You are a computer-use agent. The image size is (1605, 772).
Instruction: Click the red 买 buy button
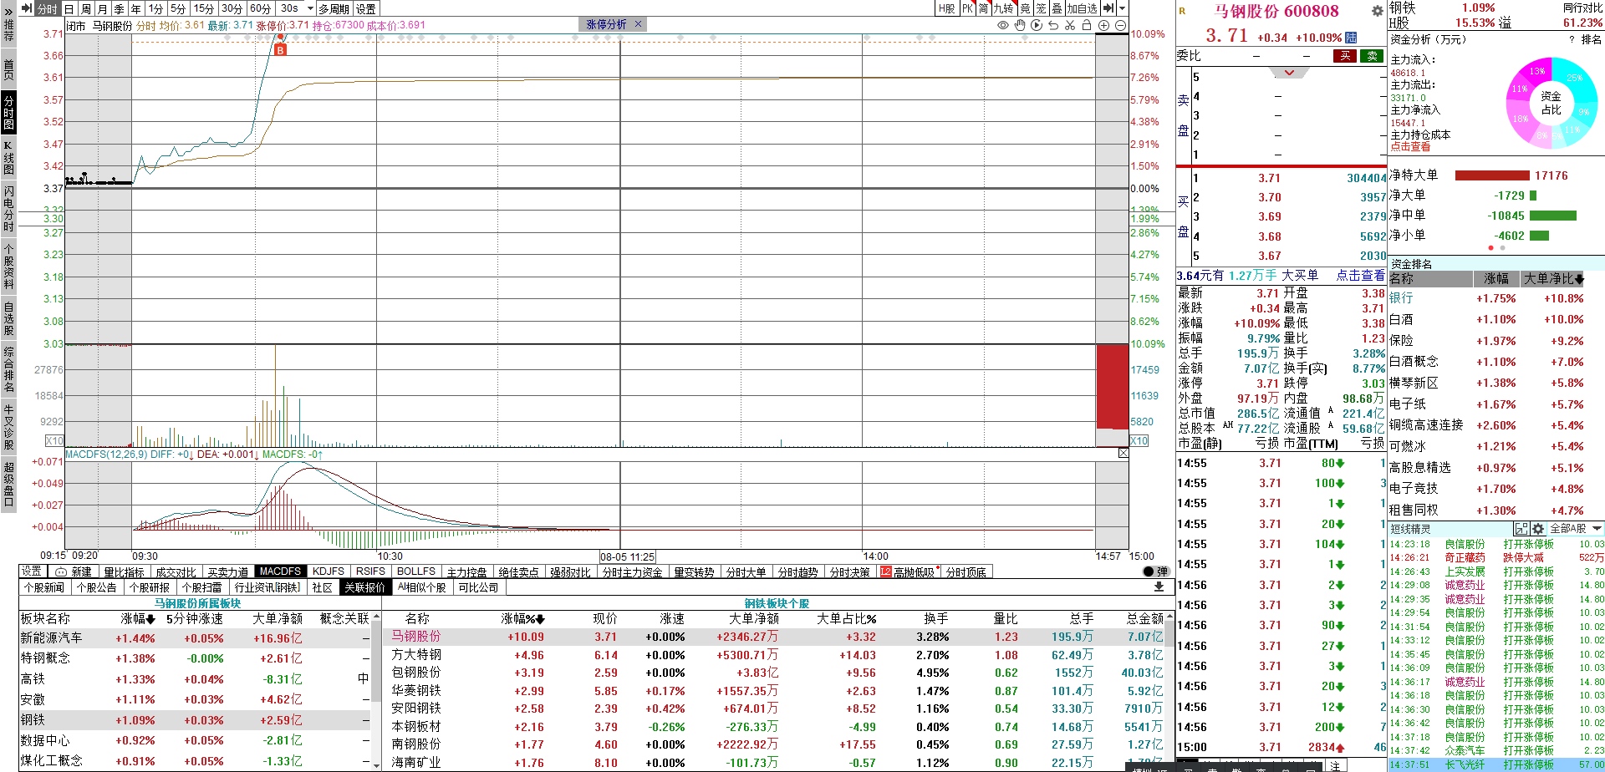pos(1345,56)
